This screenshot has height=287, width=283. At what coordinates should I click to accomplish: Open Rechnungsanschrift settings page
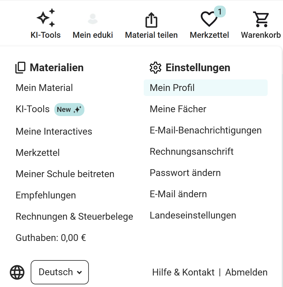[x=192, y=151]
